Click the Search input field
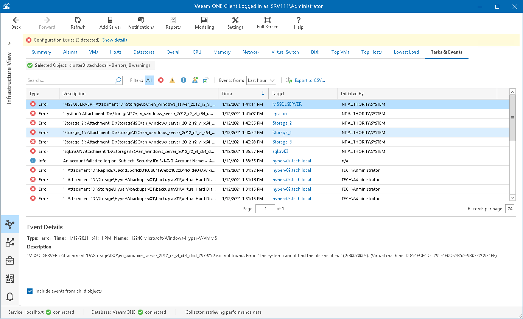Image resolution: width=523 pixels, height=319 pixels. click(70, 80)
